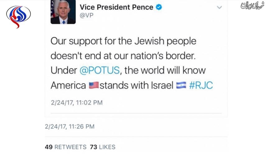The height and width of the screenshot is (154, 266).
Task: Open the Vice President Pence profile name
Action: tap(117, 7)
